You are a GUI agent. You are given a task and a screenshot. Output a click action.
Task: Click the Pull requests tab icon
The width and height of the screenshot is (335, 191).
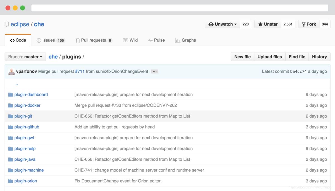pyautogui.click(x=78, y=40)
